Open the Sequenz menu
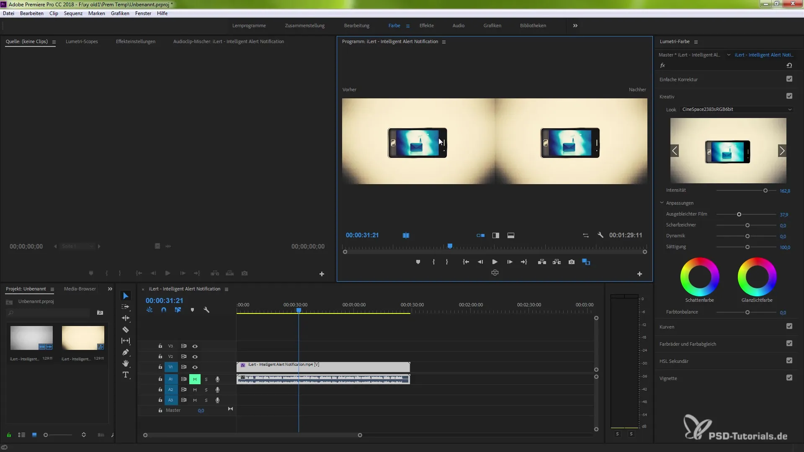804x452 pixels. 73,13
